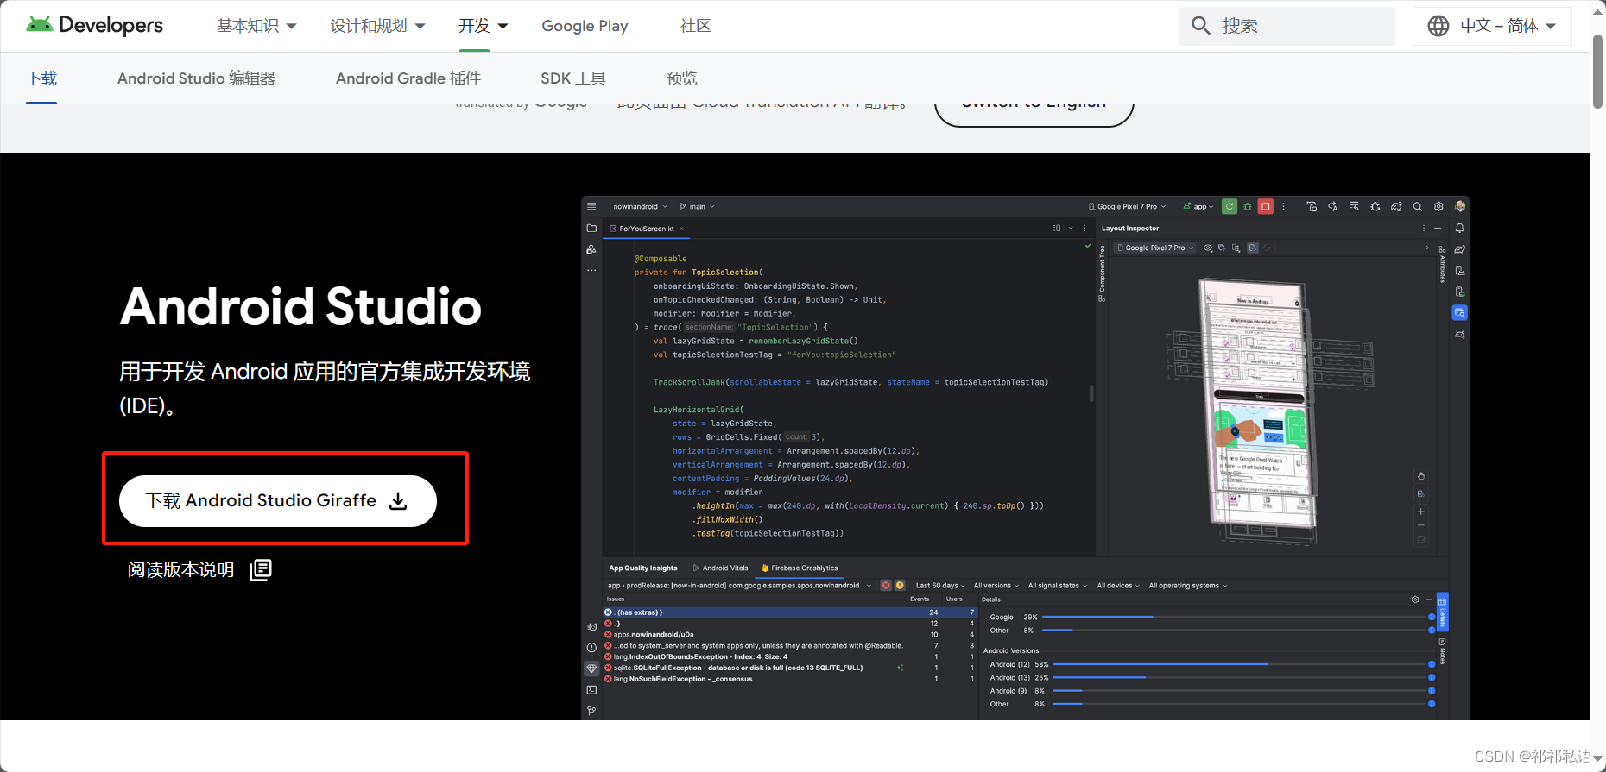Image resolution: width=1606 pixels, height=772 pixels.
Task: Click the Android emulator icon in right sidebar
Action: point(1460,292)
